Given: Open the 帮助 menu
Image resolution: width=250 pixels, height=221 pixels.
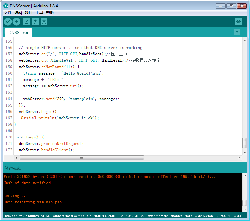Looking at the screenshot, I should [50, 13].
